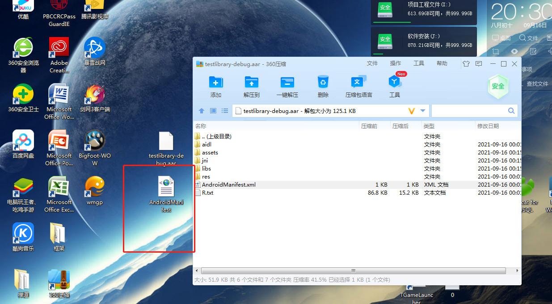The width and height of the screenshot is (552, 304).
Task: Open the 项目工程文件 (I:) drive widget
Action: pos(423,12)
